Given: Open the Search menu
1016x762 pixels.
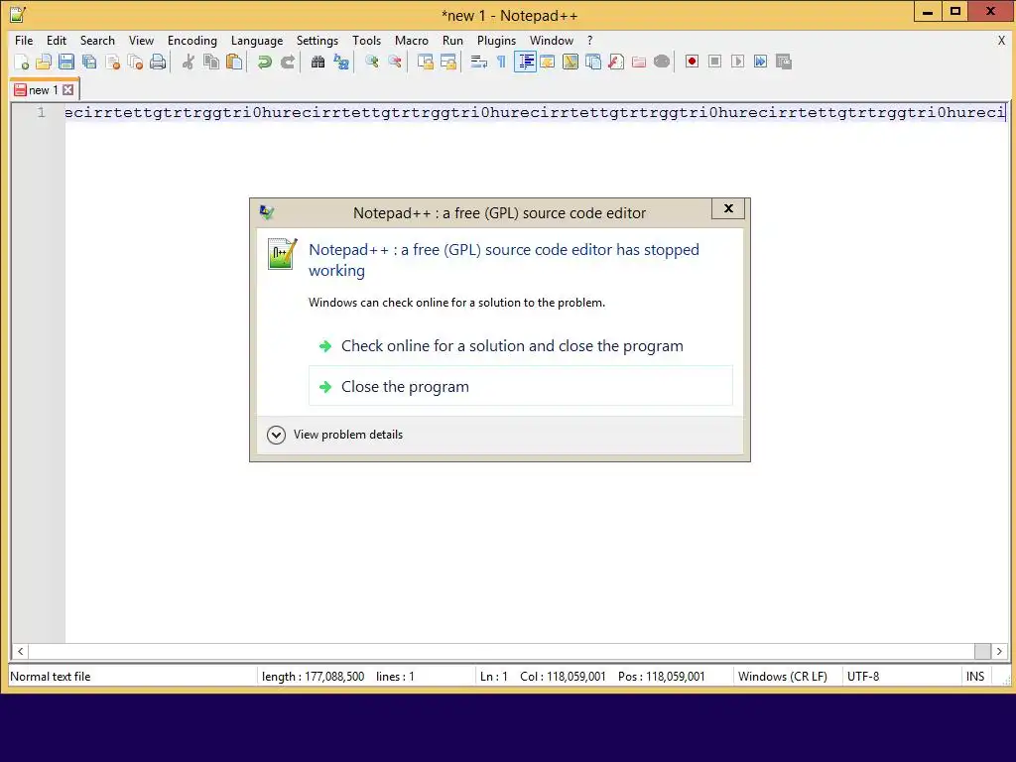Looking at the screenshot, I should click(97, 40).
